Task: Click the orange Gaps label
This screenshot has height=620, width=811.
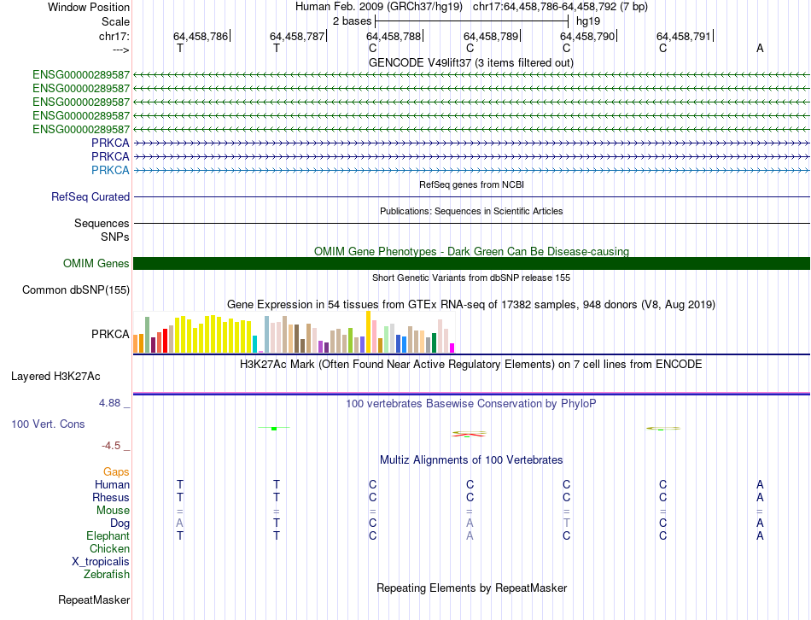Action: [116, 471]
